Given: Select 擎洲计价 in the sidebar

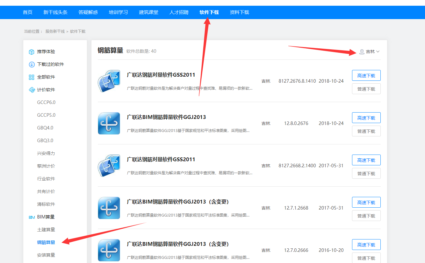Looking at the screenshot, I should 46,166.
